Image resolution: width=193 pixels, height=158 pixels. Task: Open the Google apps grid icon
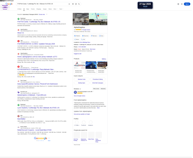click(182, 4)
